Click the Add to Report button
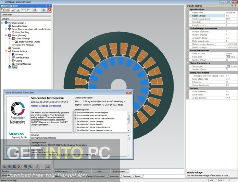 (62, 171)
